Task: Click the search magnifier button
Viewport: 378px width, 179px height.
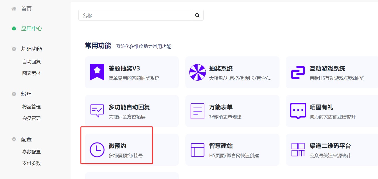Action: pyautogui.click(x=197, y=15)
